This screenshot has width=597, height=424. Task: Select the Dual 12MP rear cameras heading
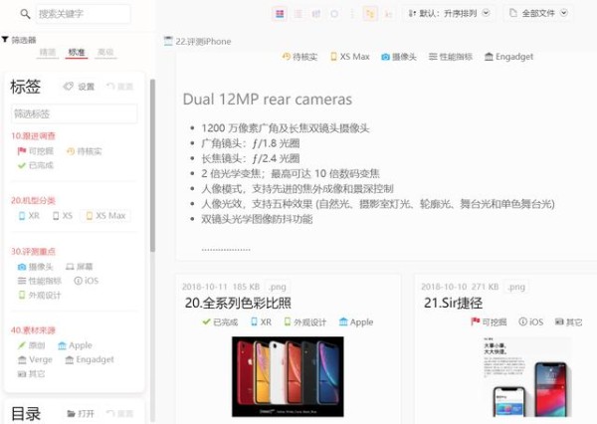268,100
